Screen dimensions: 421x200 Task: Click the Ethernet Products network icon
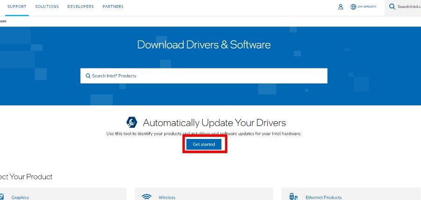coord(293,197)
